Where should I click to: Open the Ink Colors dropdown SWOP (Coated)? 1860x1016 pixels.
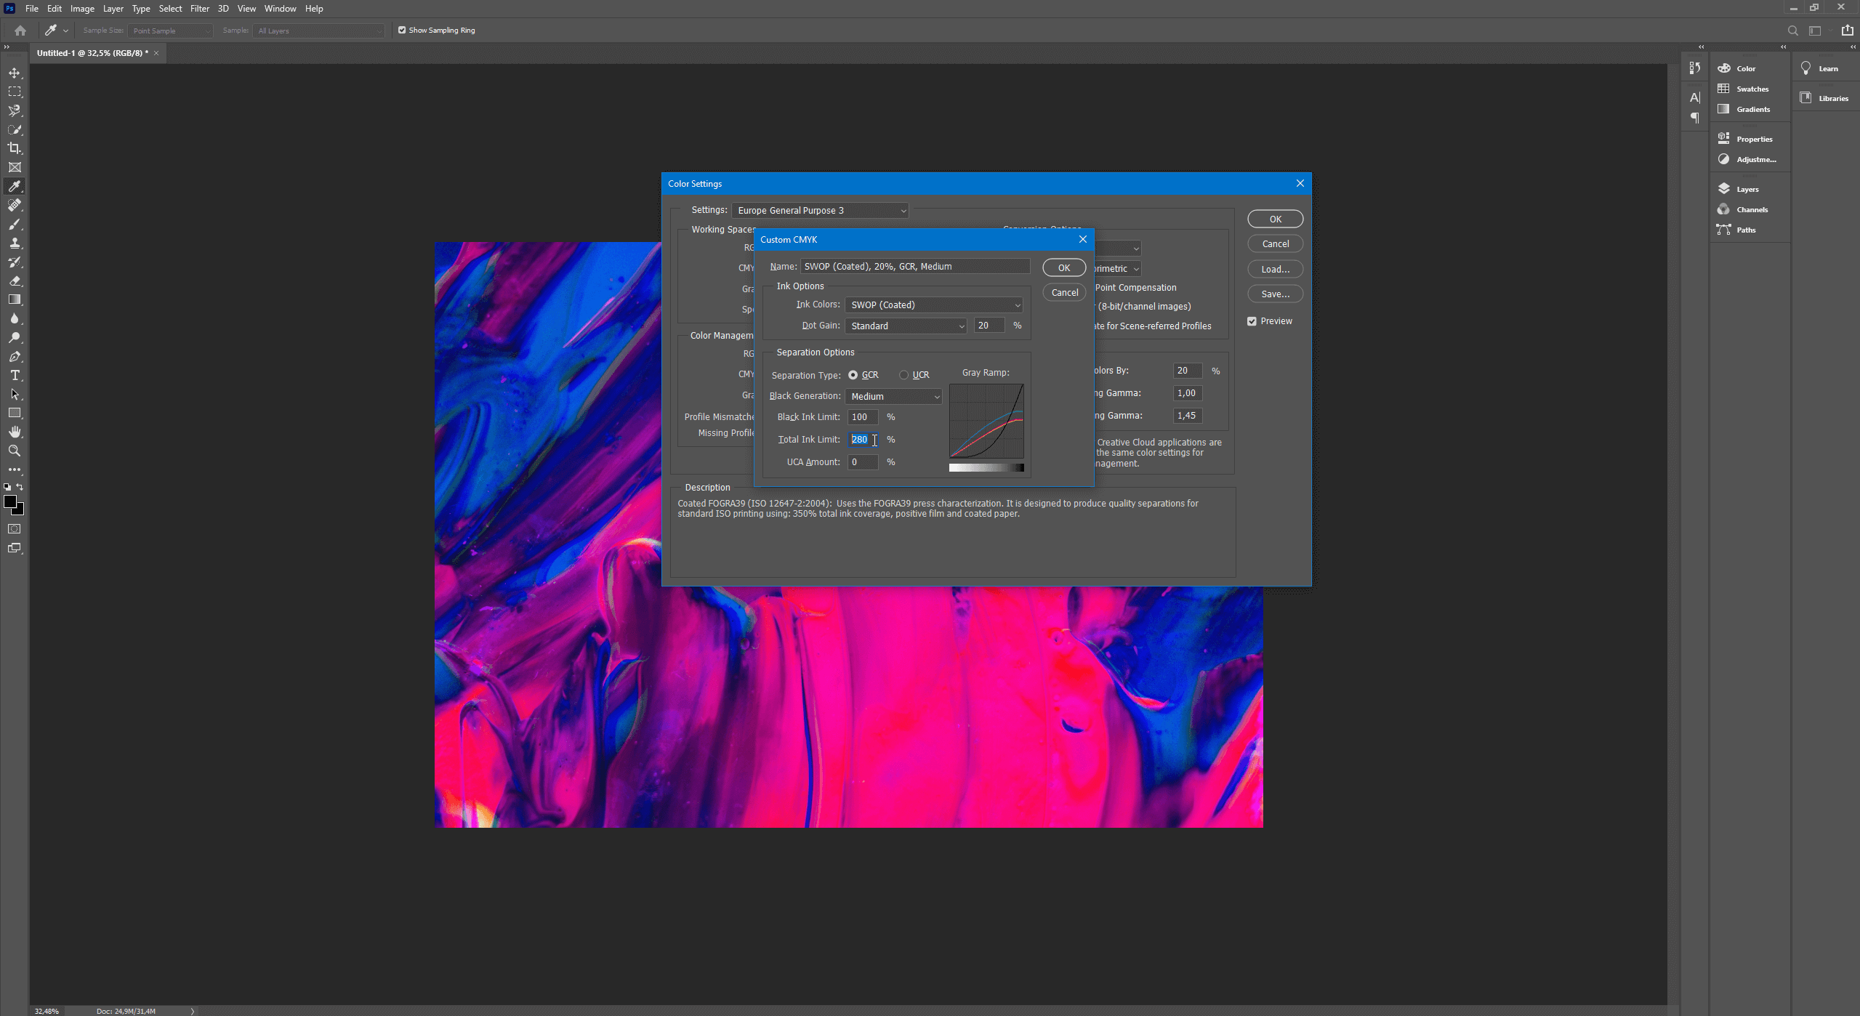click(x=934, y=305)
